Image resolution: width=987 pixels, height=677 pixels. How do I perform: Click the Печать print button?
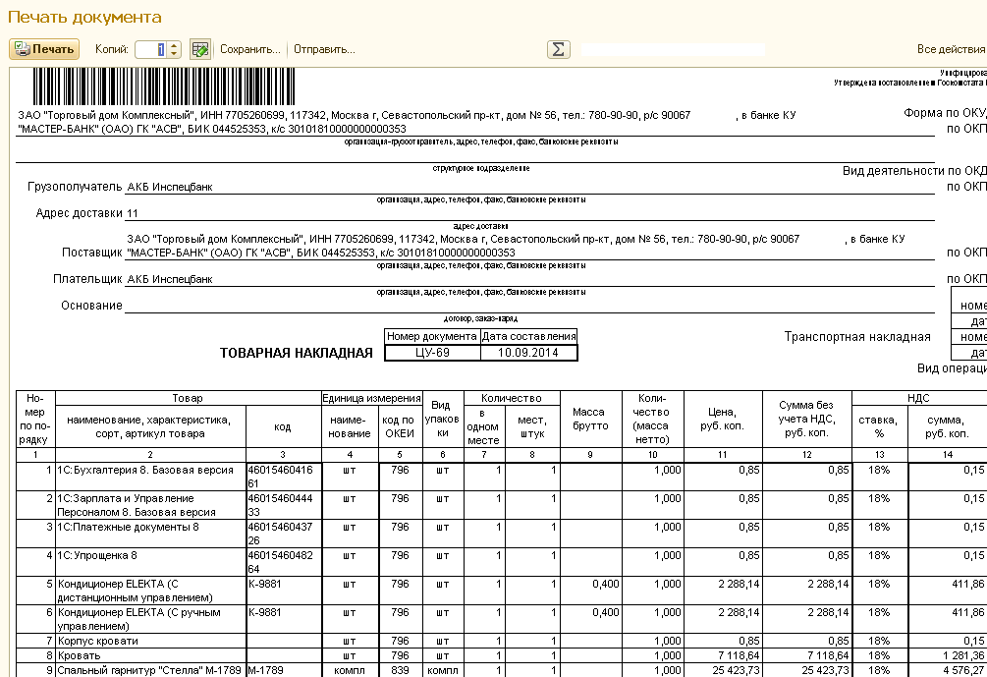click(x=44, y=49)
